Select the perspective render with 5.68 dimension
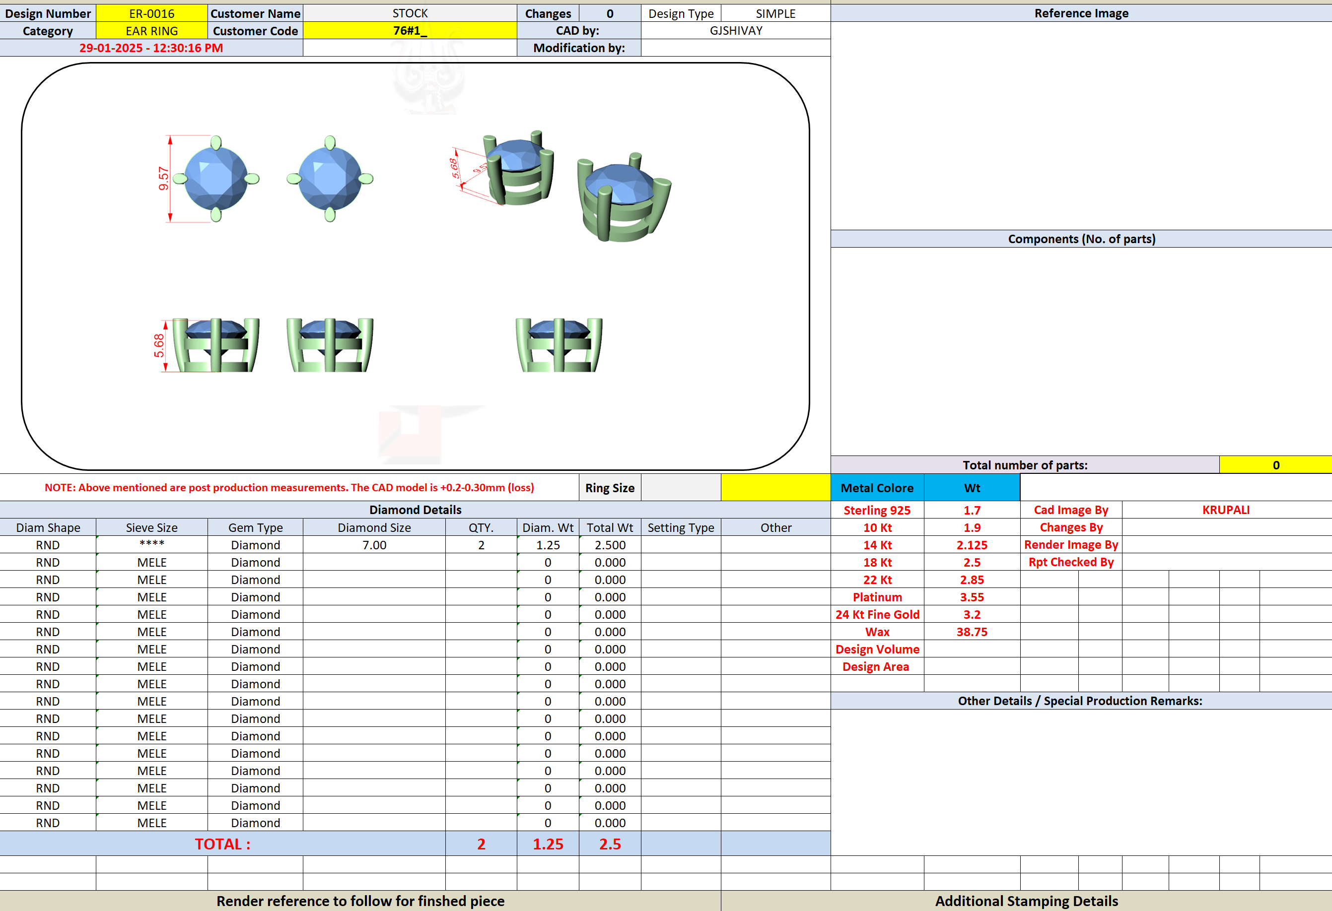 click(x=502, y=168)
